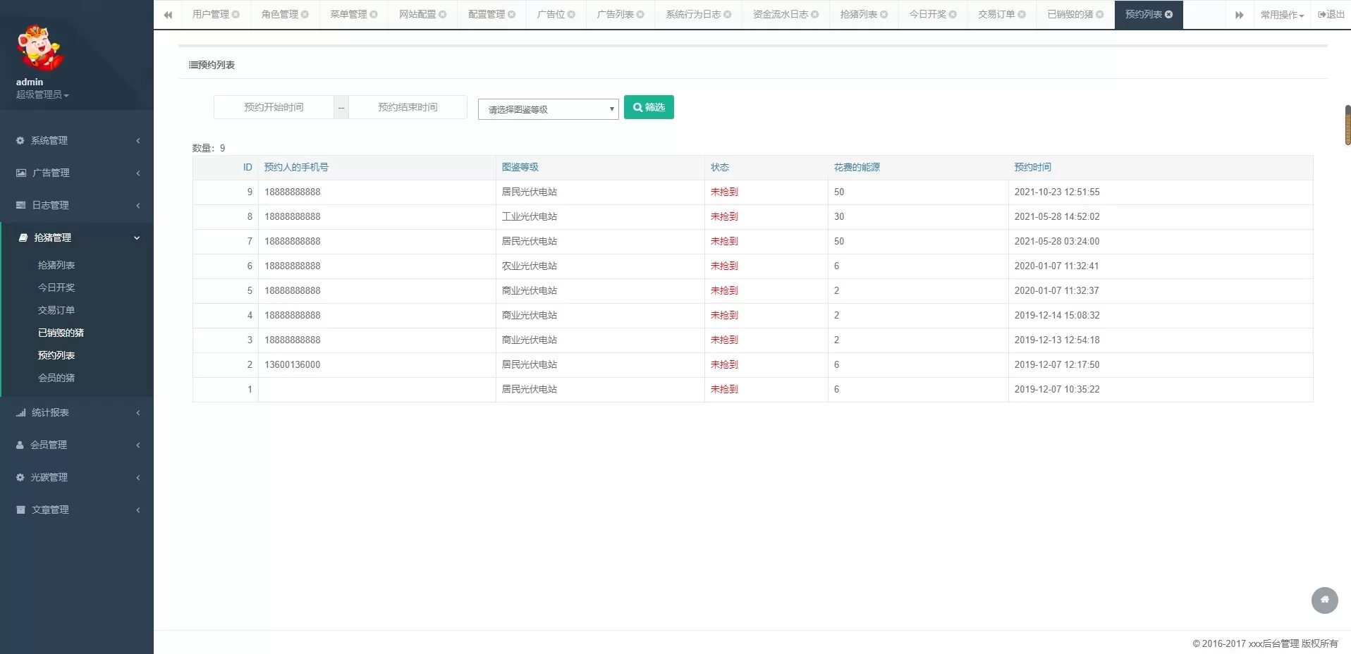Collapse the 抢猪管理 sidebar section
Image resolution: width=1351 pixels, height=654 pixels.
(x=77, y=237)
